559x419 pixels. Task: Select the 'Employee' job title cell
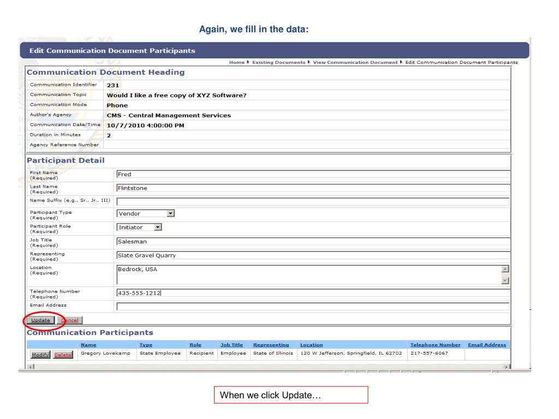tap(233, 354)
